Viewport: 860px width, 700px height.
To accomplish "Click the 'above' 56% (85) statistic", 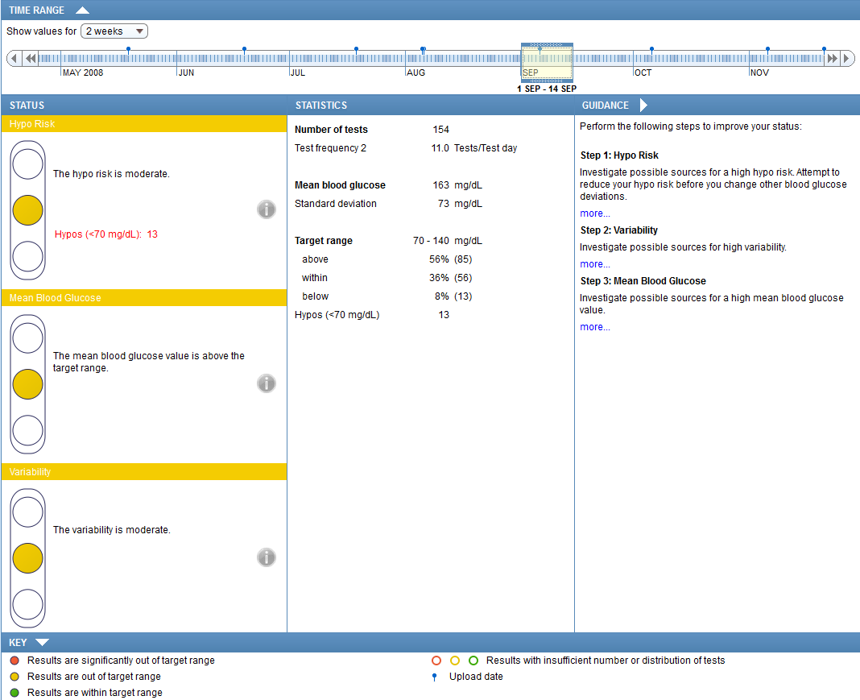I will pyautogui.click(x=450, y=259).
